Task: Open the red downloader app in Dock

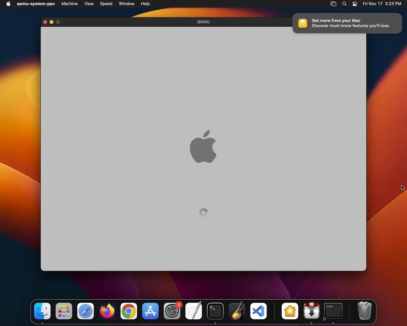Action: point(312,311)
